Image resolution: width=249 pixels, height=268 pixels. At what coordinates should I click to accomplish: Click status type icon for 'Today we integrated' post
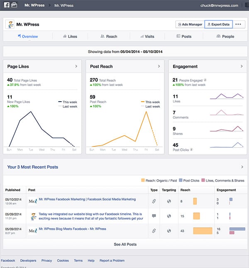[154, 216]
